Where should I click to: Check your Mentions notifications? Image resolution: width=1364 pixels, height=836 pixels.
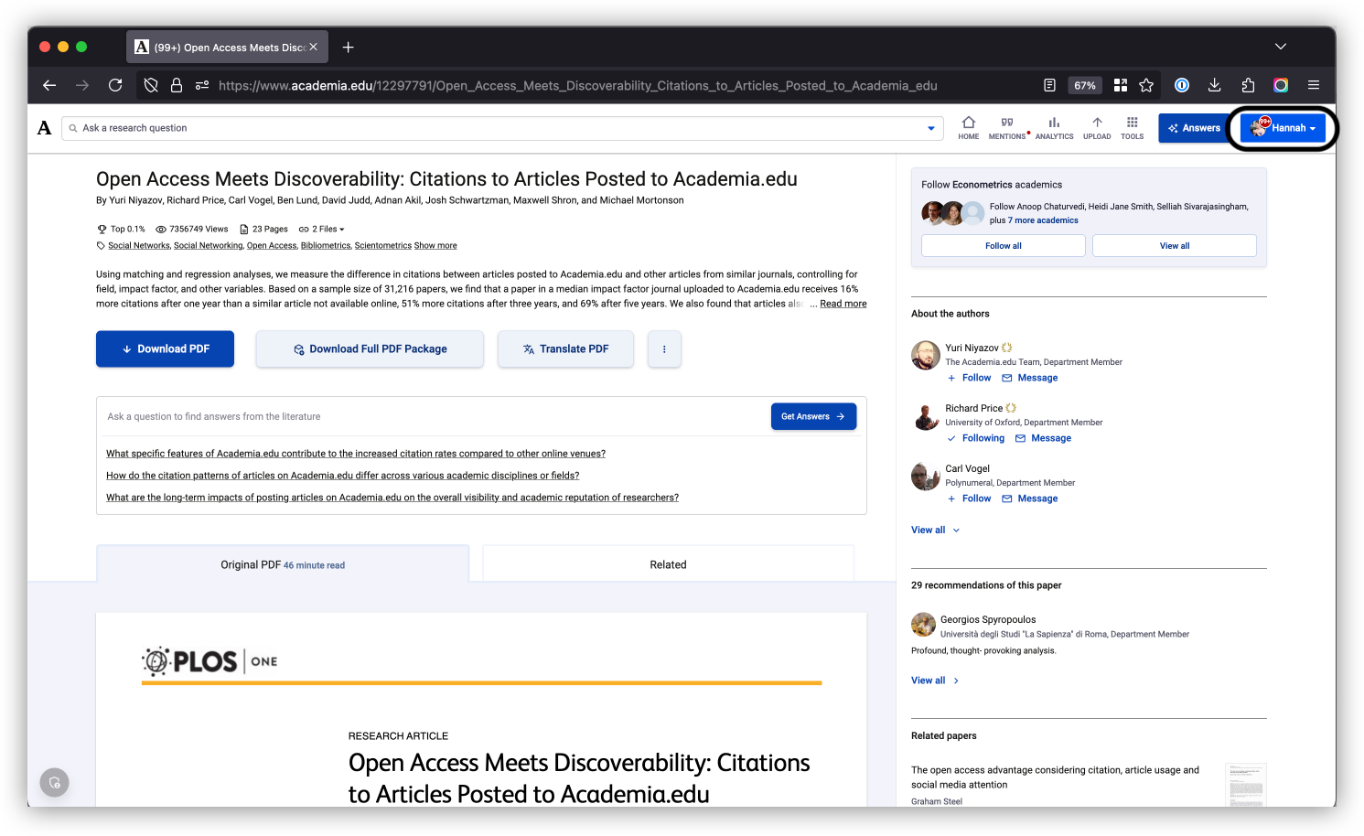click(x=1006, y=128)
